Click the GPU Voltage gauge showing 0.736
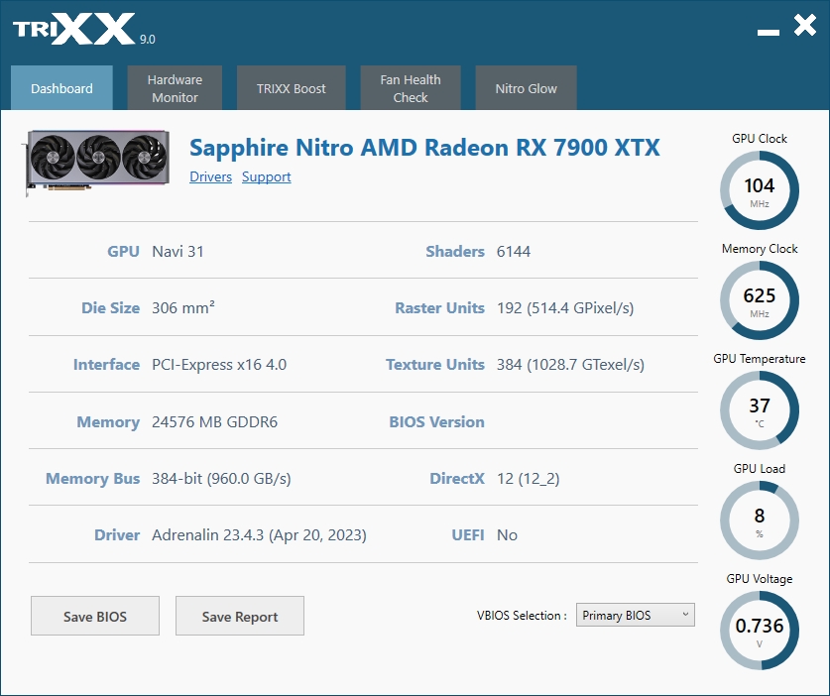 point(759,631)
